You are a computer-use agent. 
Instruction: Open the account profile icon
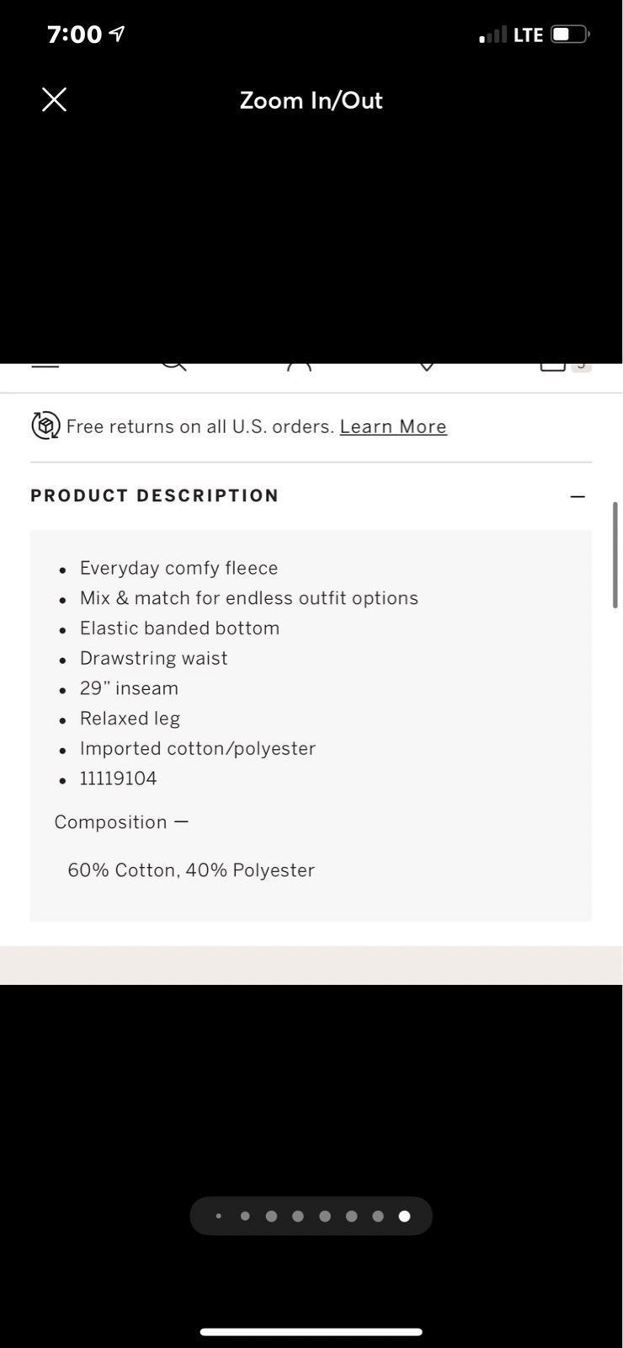pyautogui.click(x=299, y=366)
